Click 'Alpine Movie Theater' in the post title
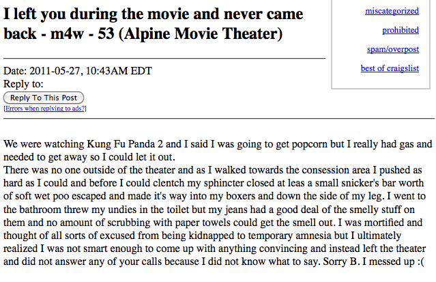The height and width of the screenshot is (282, 436). pyautogui.click(x=200, y=33)
